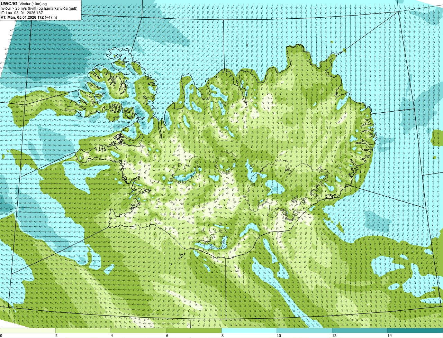Select the 2–4 m/s light green color bar segment

pyautogui.click(x=83, y=330)
